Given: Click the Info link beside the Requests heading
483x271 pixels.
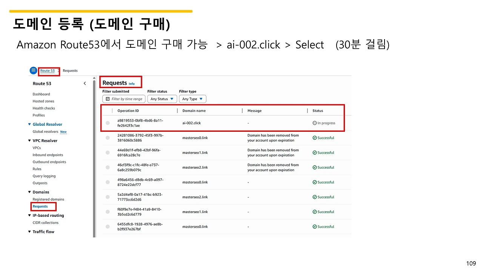Looking at the screenshot, I should pos(131,84).
